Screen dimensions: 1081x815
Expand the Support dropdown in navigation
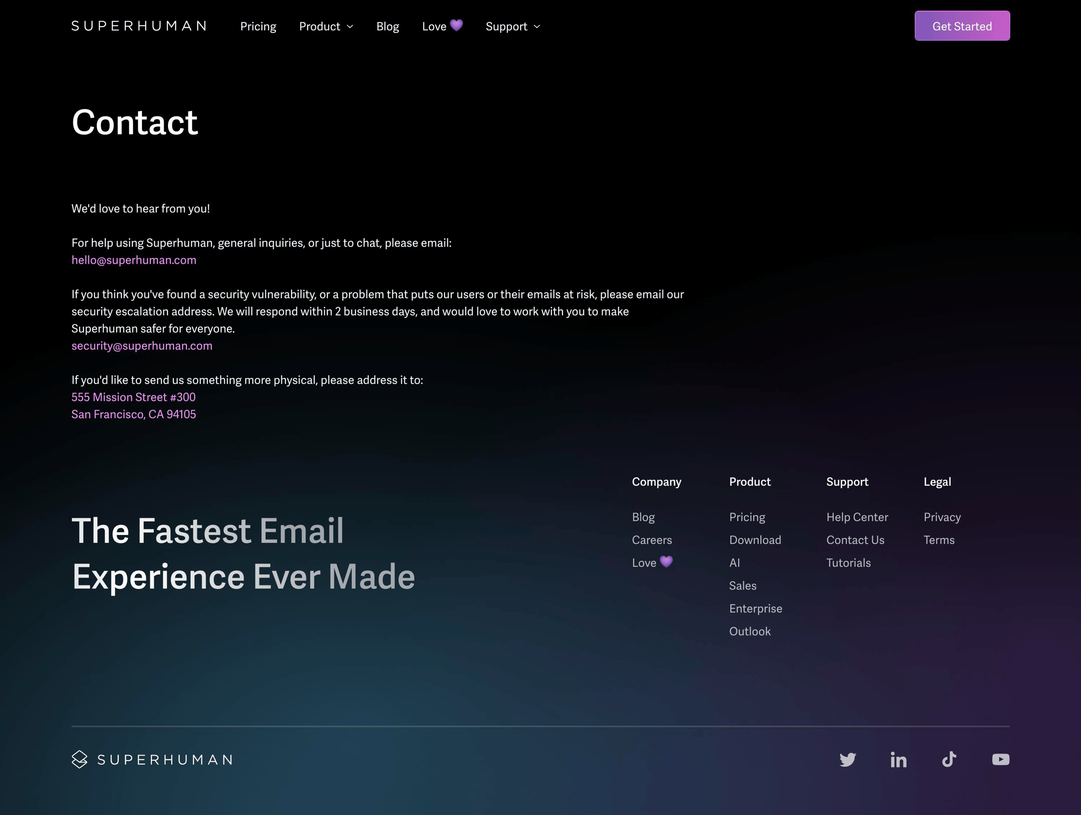tap(513, 27)
